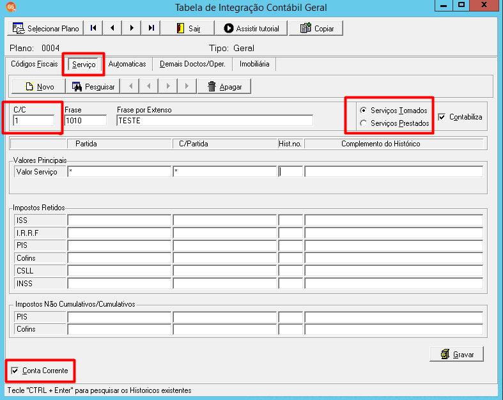The height and width of the screenshot is (400, 503).
Task: Click the Copiar button
Action: click(x=316, y=28)
